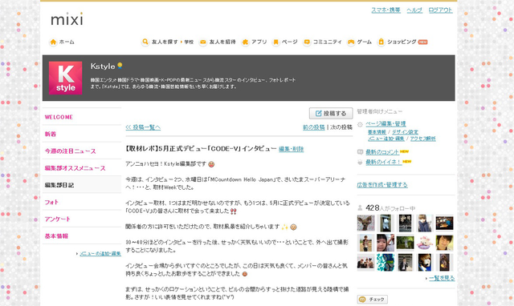The image size is (514, 306).
Task: Open ページ編集・管理 link
Action: pyautogui.click(x=385, y=123)
